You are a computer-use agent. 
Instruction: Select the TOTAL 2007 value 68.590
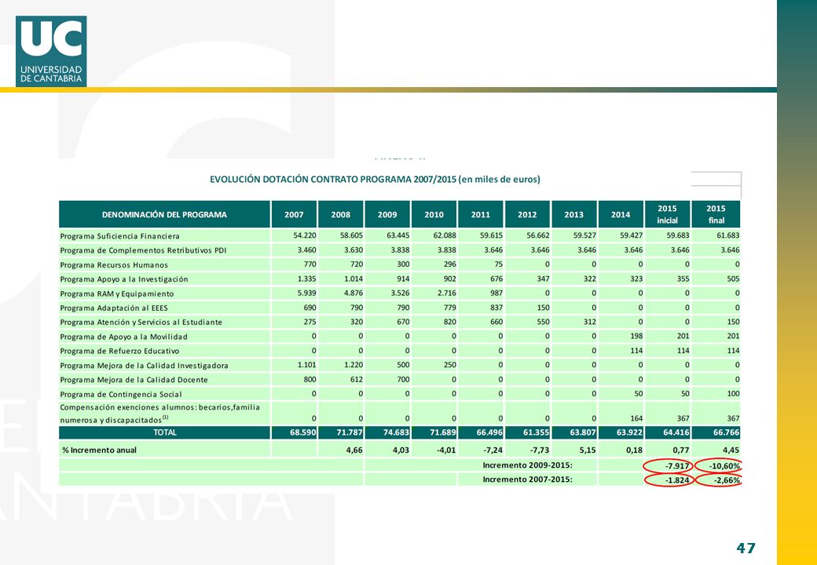(x=303, y=432)
